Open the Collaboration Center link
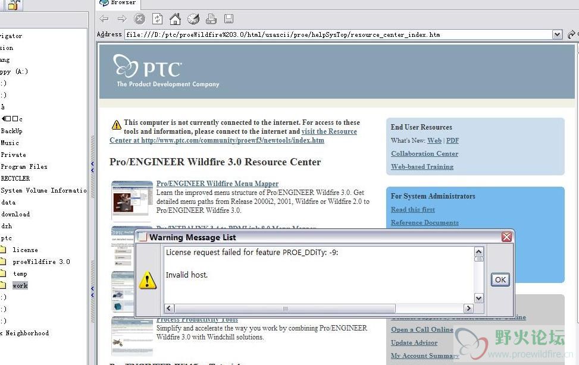 coord(425,153)
